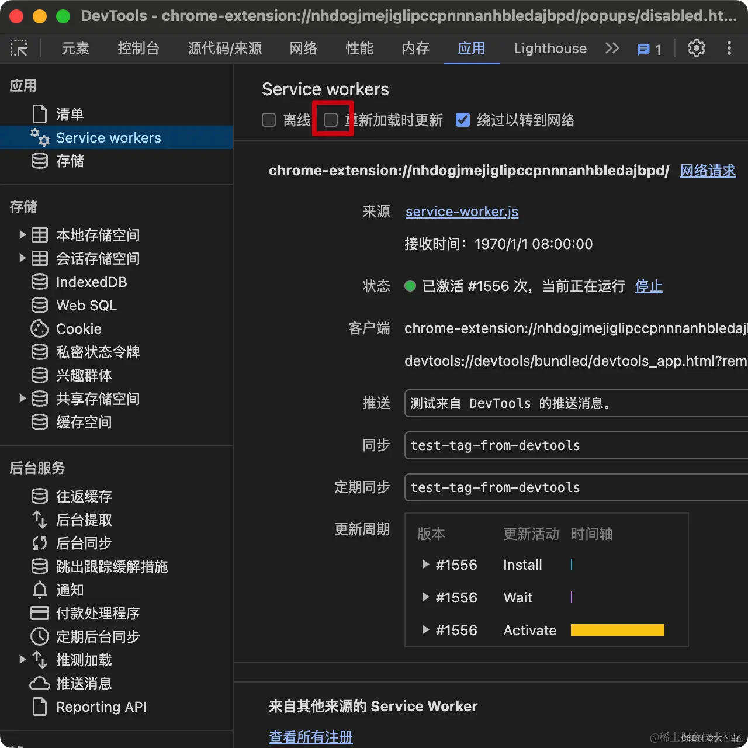
Task: Open the three-dot customize menu
Action: pos(729,49)
